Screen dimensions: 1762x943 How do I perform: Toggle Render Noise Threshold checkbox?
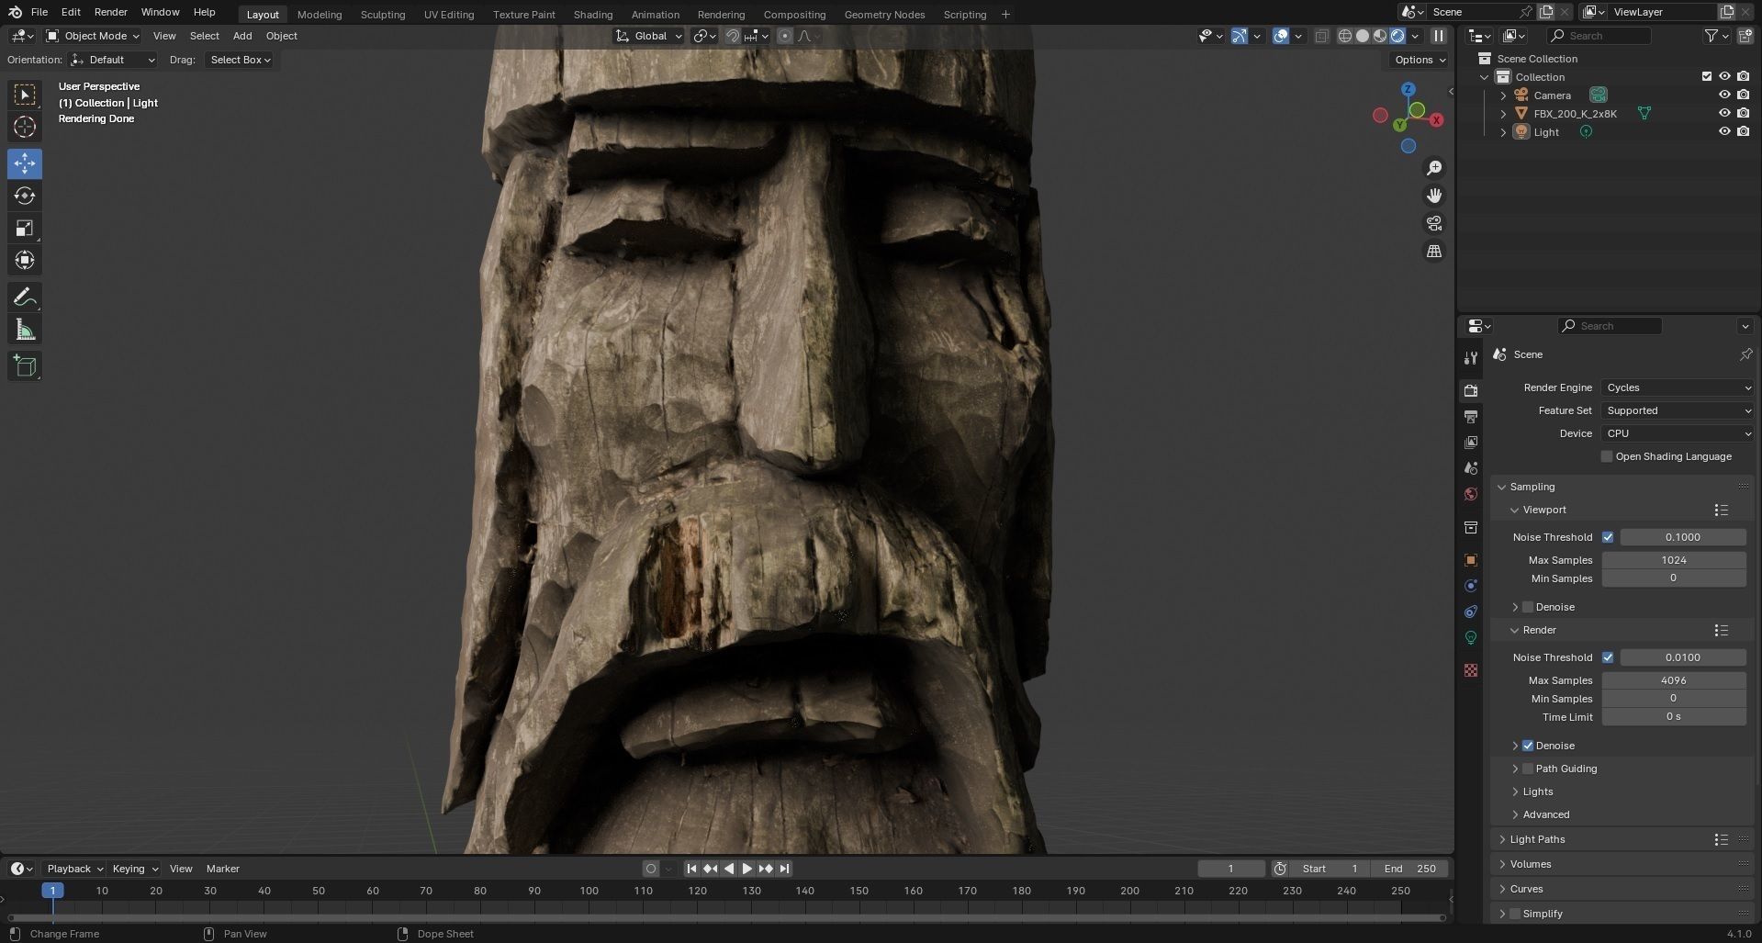coord(1608,657)
